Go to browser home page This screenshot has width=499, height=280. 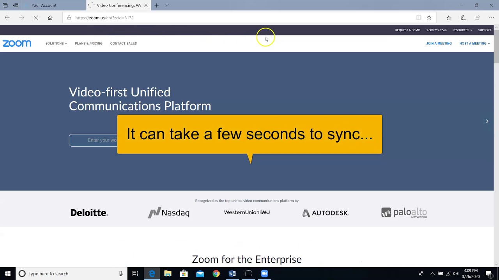pyautogui.click(x=50, y=17)
